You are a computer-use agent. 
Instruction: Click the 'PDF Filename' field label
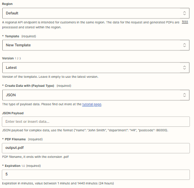click(x=15, y=139)
